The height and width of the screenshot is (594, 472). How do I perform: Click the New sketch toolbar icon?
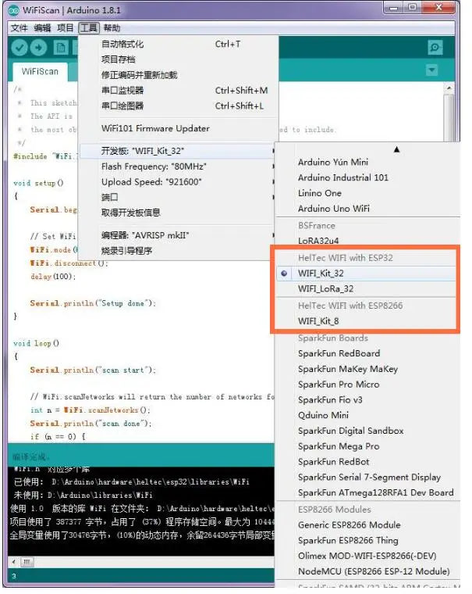(61, 48)
